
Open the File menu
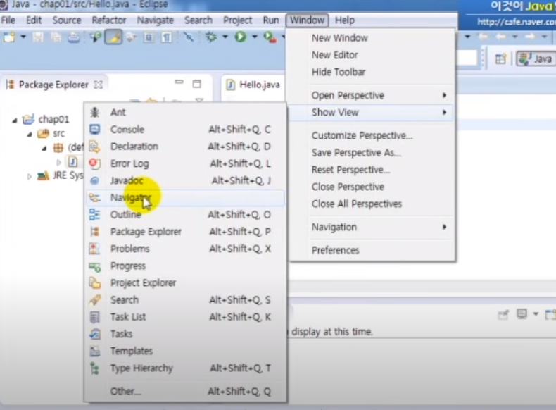tap(8, 20)
